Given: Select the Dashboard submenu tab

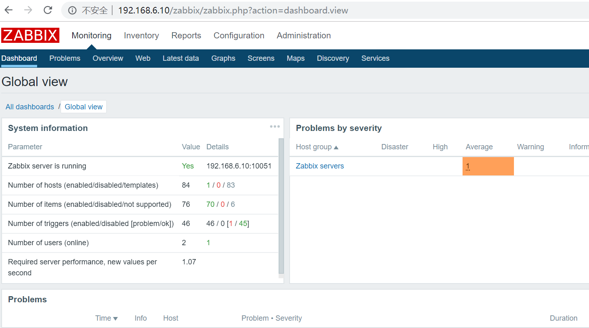Looking at the screenshot, I should click(x=19, y=58).
